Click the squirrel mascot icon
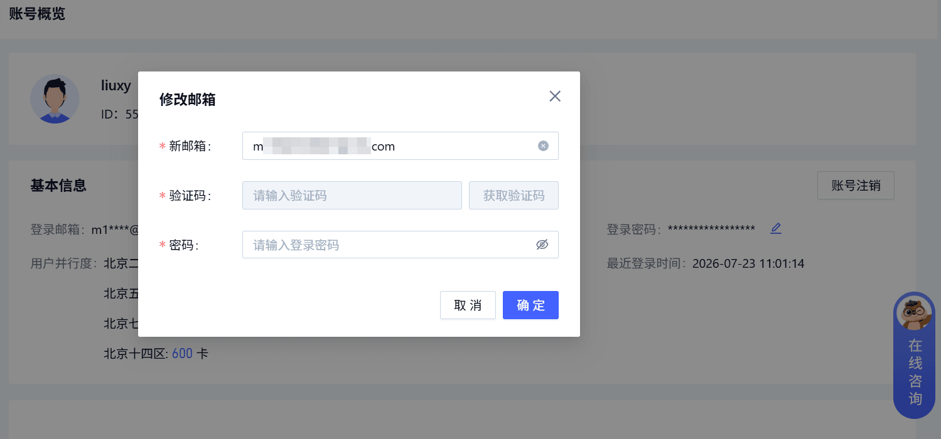This screenshot has width=941, height=439. (x=915, y=312)
